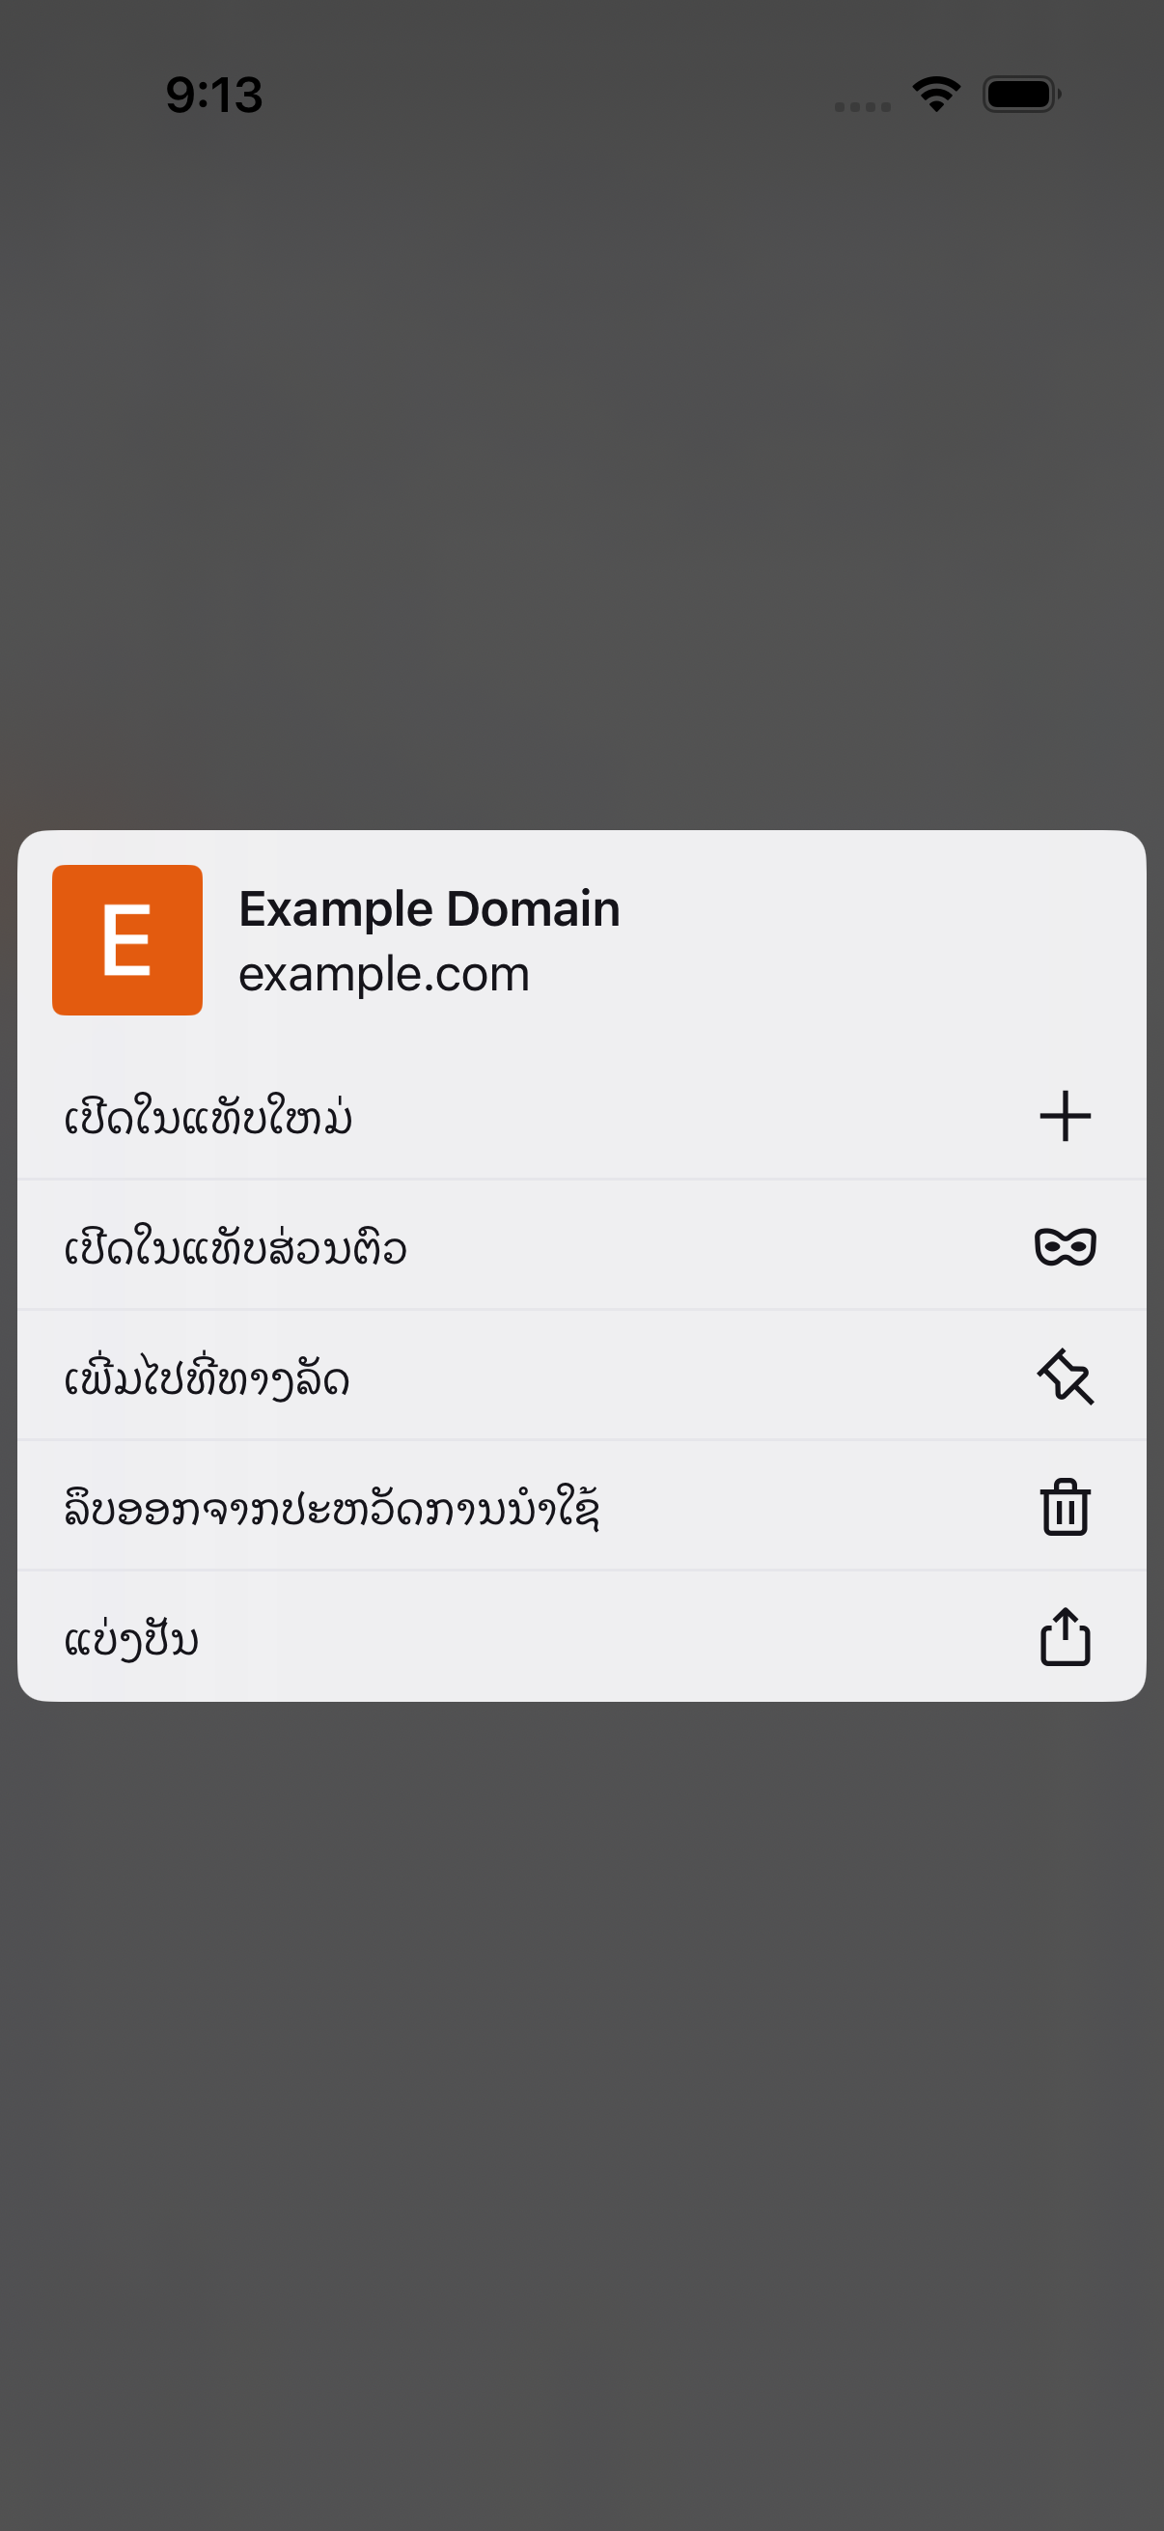This screenshot has width=1164, height=2531.
Task: Tap dimmed background below the menu sheet
Action: point(581,2112)
